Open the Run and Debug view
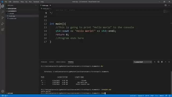 pyautogui.click(x=3, y=24)
